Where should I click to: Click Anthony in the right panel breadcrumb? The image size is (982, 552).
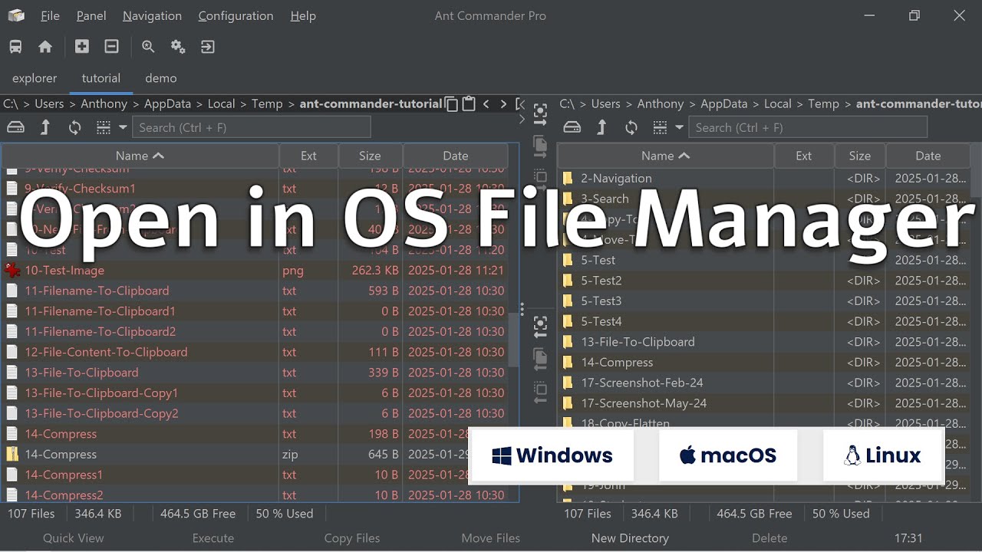pyautogui.click(x=661, y=103)
